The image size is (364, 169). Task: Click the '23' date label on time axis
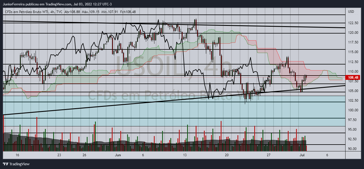[59, 155]
